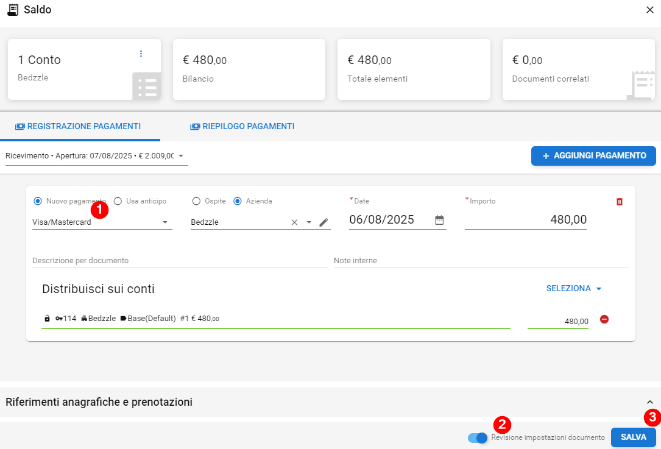Open the three-dot menu on Conto card
The height and width of the screenshot is (449, 661).
[141, 54]
